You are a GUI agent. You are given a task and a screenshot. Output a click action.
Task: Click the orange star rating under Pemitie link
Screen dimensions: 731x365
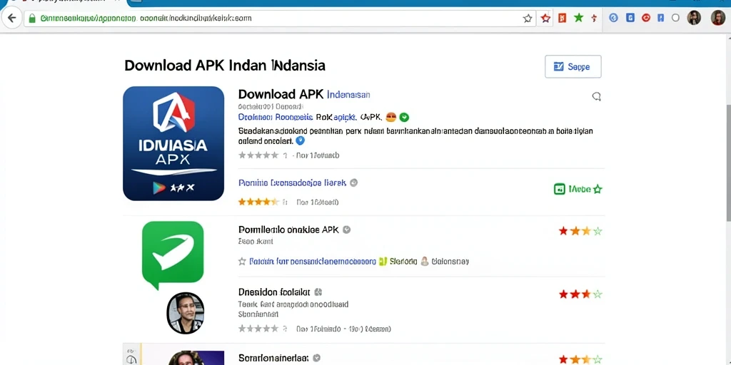pos(258,202)
